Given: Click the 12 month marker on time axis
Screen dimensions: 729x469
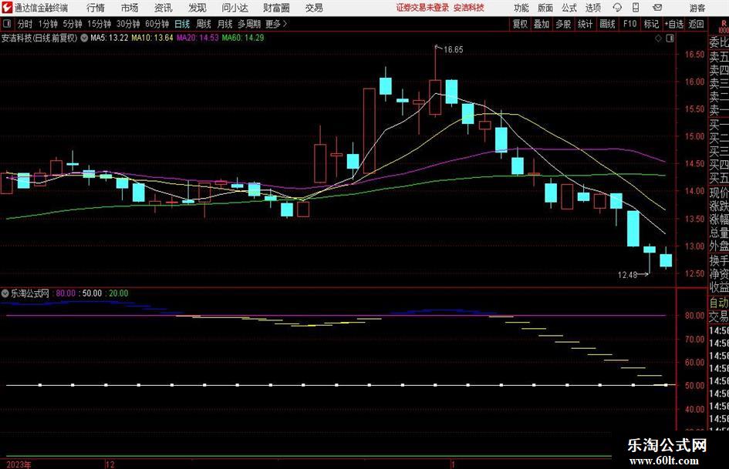Looking at the screenshot, I should (110, 464).
